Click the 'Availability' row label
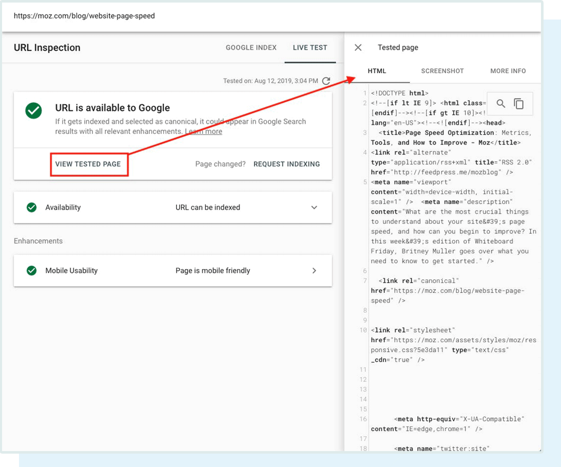 (63, 208)
